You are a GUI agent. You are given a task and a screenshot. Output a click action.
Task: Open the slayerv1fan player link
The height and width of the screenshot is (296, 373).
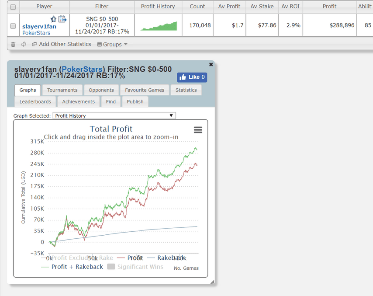(39, 26)
